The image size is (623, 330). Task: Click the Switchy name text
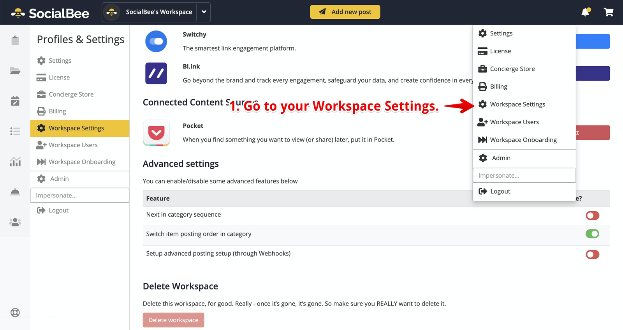194,34
